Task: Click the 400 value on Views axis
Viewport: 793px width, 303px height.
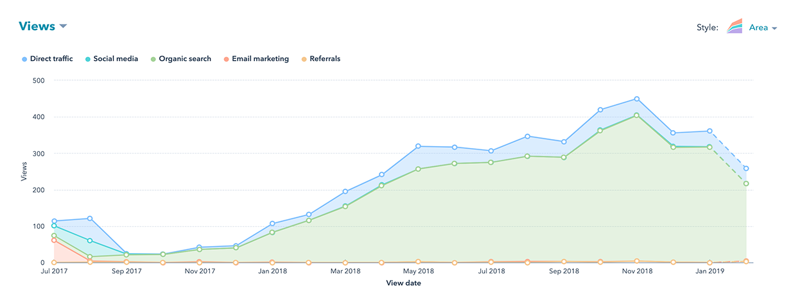Action: click(38, 117)
